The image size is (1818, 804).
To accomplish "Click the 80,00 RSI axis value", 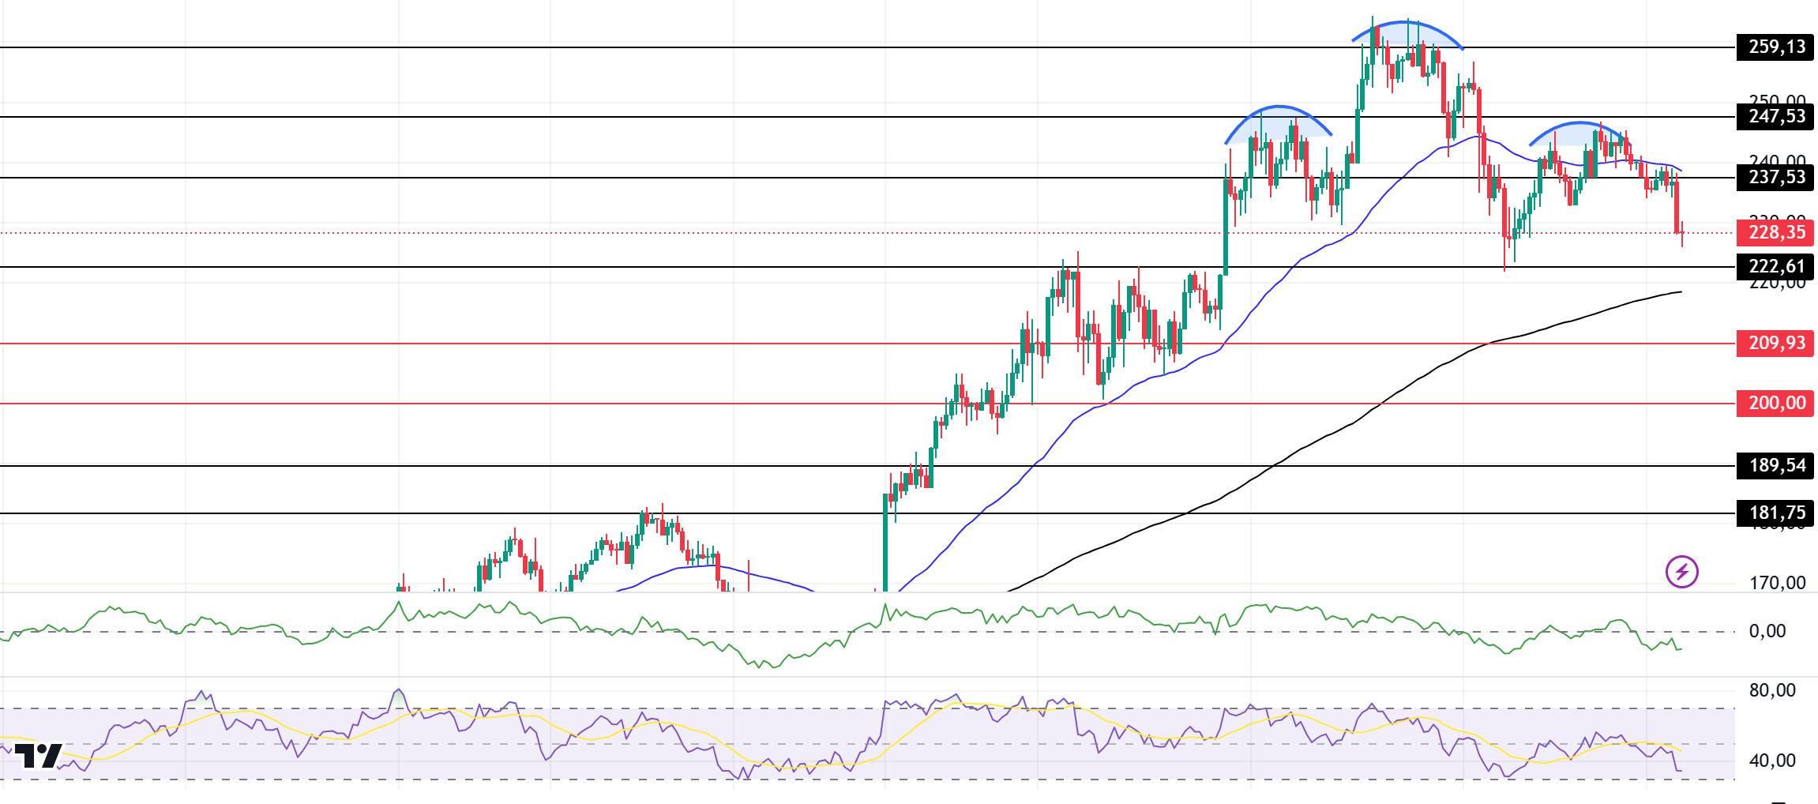I will [x=1772, y=690].
